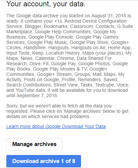The image size is (138, 168).
Task: Click 'Data Shared For' text in the list
Action: 94,58
